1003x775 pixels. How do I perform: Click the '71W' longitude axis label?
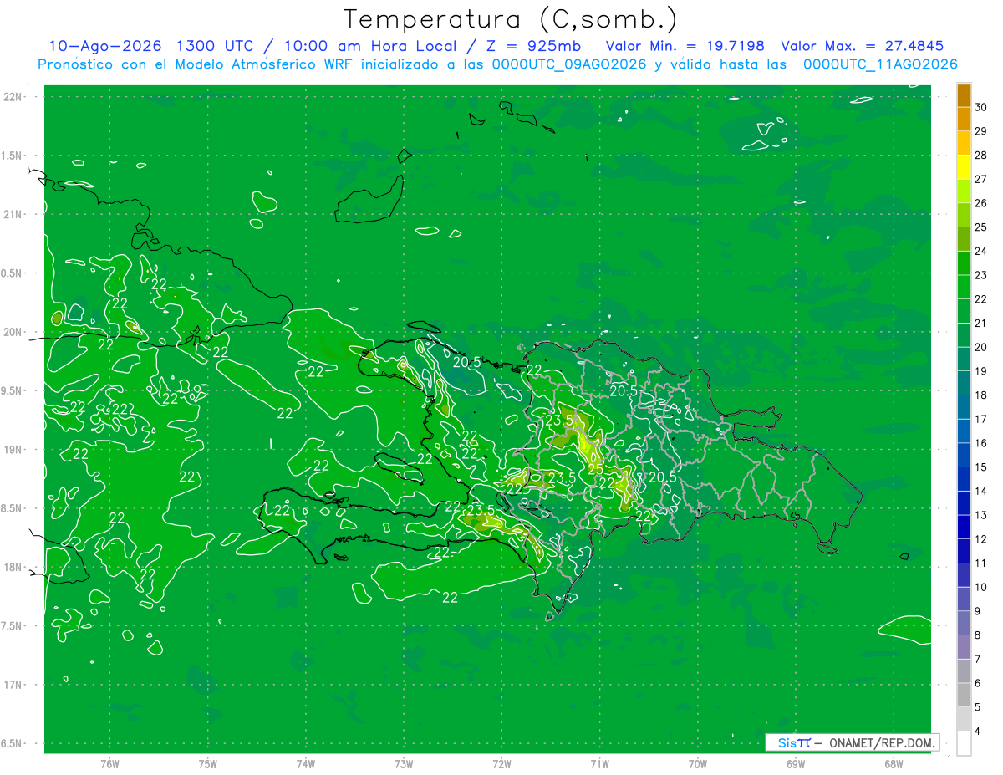(x=599, y=764)
